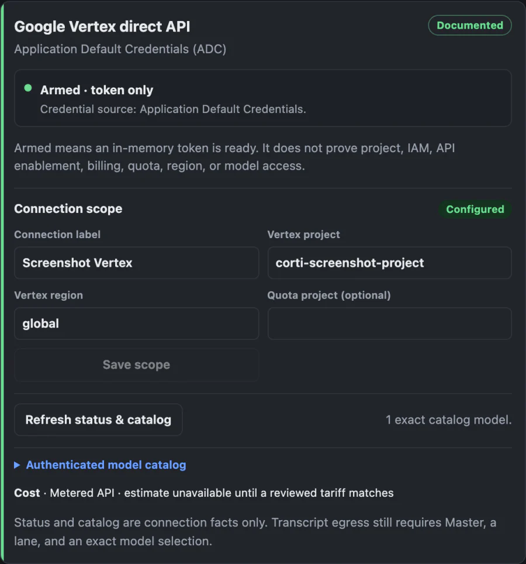Select the empty Quota project field
This screenshot has height=564, width=526.
(x=389, y=324)
